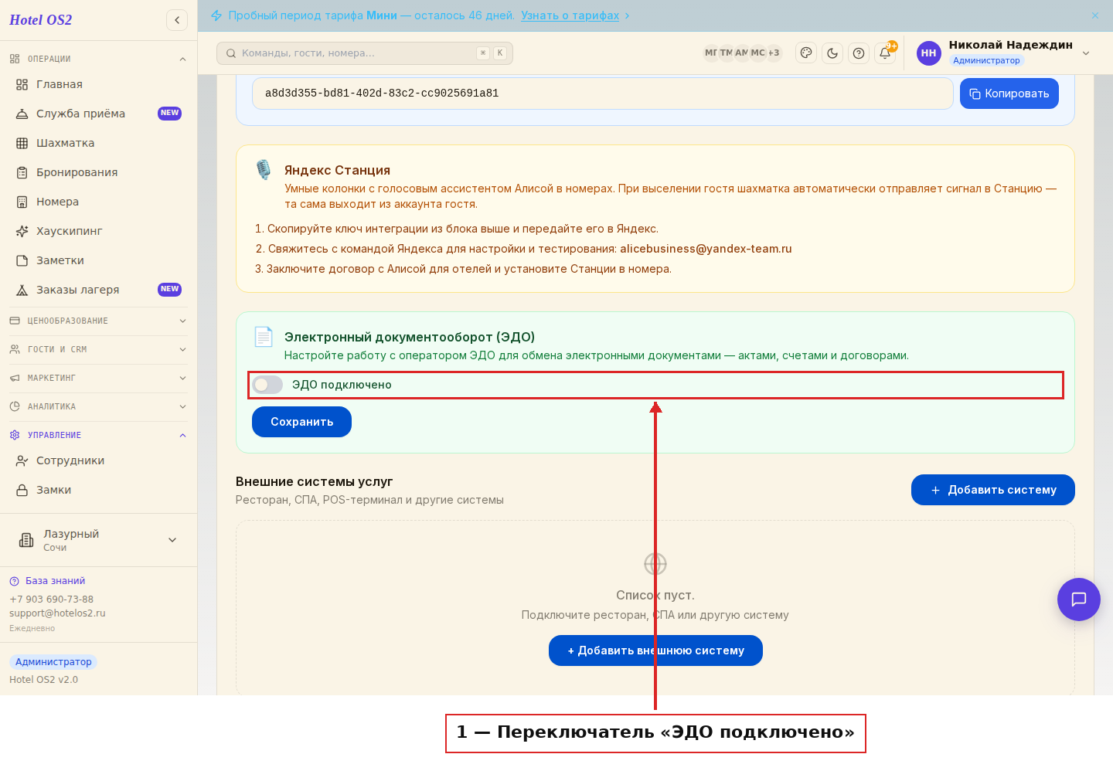Open Заказы лагеря item
Image resolution: width=1113 pixels, height=771 pixels.
[98, 290]
